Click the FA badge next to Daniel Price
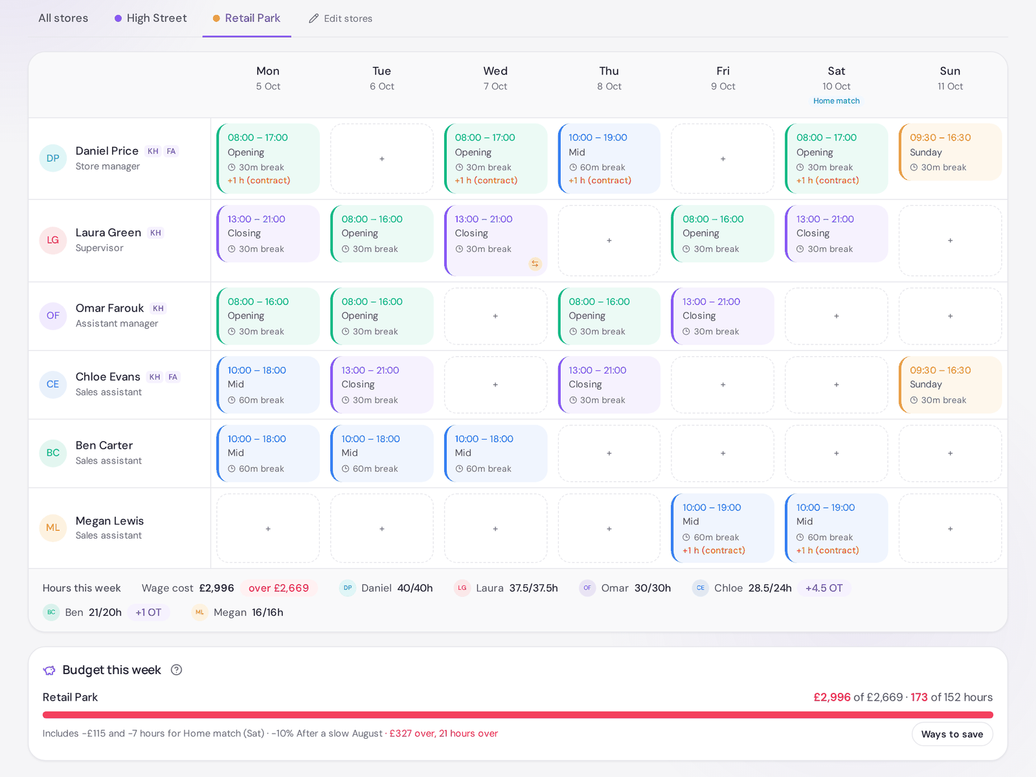The width and height of the screenshot is (1036, 777). point(171,152)
